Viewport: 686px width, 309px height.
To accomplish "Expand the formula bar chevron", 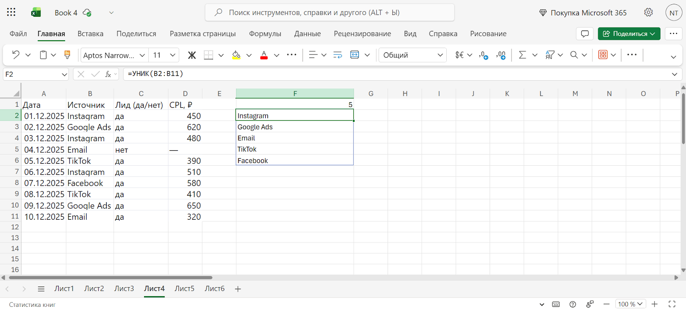I will [x=674, y=74].
